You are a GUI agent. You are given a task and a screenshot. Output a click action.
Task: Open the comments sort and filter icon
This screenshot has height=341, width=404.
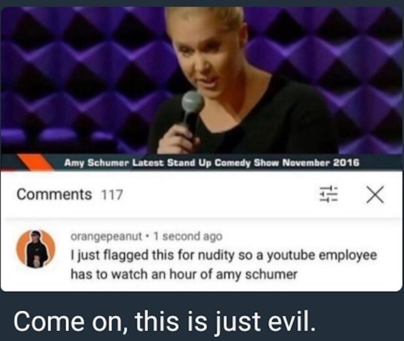[x=329, y=195]
